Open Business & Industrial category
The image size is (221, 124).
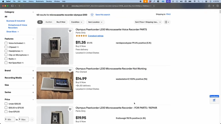[16, 21]
